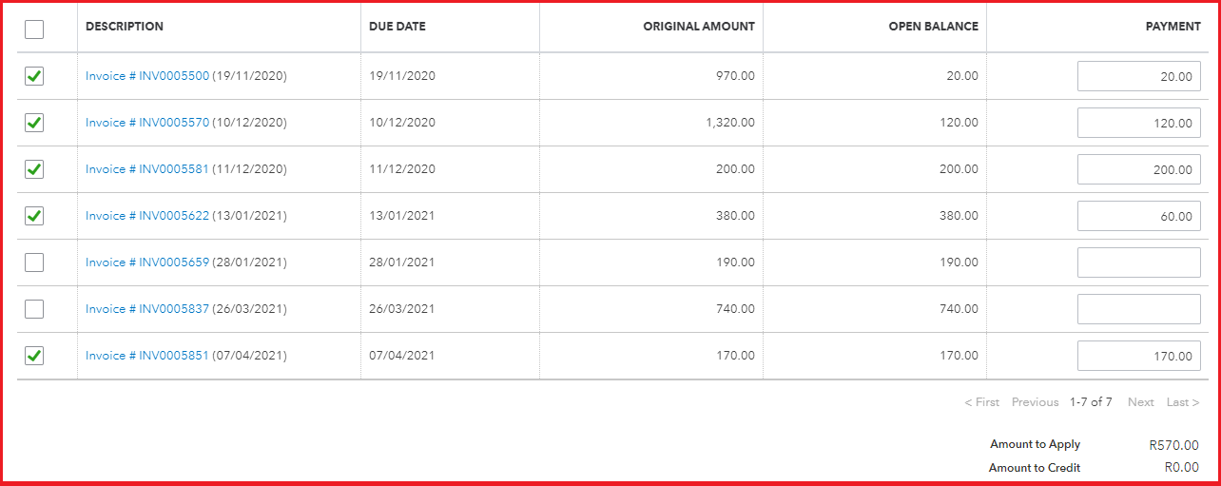The height and width of the screenshot is (486, 1221).
Task: Open Invoice # INV0005500 link
Action: pyautogui.click(x=147, y=76)
